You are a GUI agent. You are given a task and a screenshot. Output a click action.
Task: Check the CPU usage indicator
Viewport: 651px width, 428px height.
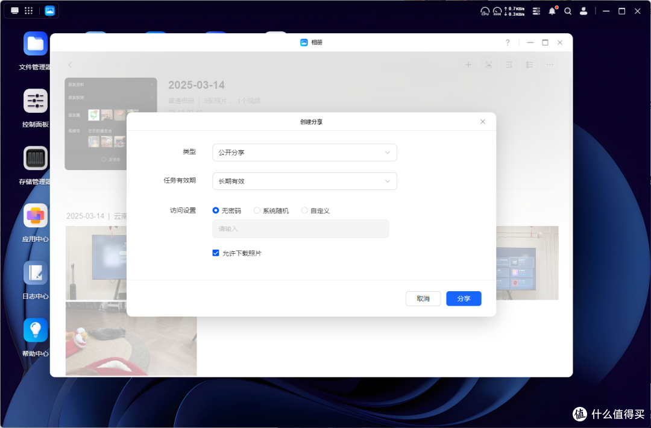485,11
